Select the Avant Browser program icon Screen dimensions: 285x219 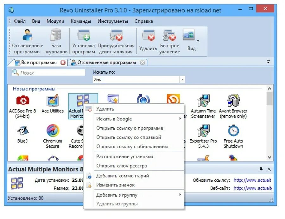tap(233, 100)
